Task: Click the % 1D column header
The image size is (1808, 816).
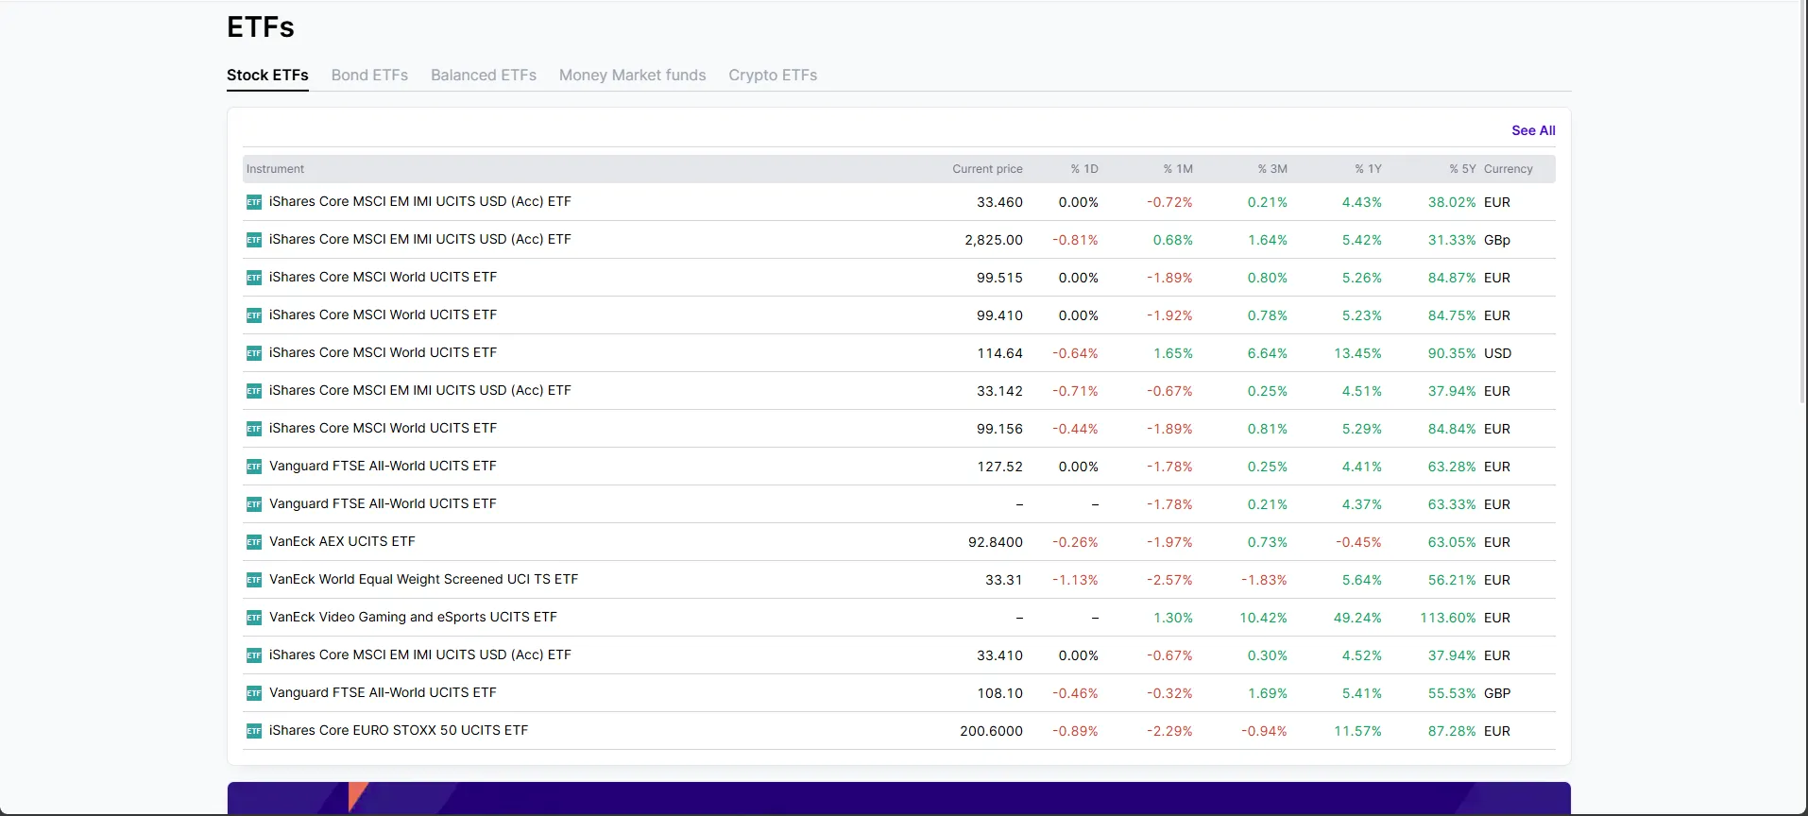Action: (x=1084, y=169)
